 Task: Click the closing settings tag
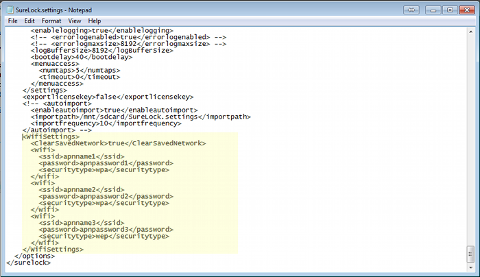[x=45, y=91]
